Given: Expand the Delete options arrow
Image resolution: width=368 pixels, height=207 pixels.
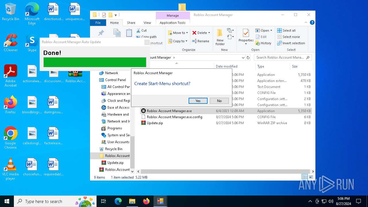Looking at the screenshot, I should point(209,33).
